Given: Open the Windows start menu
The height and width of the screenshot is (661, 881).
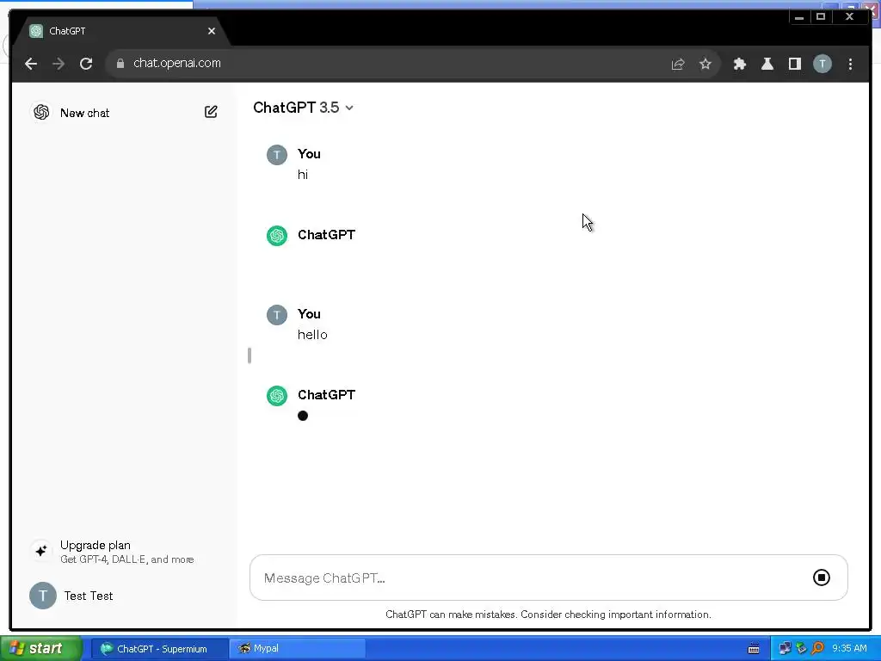Looking at the screenshot, I should pyautogui.click(x=40, y=649).
